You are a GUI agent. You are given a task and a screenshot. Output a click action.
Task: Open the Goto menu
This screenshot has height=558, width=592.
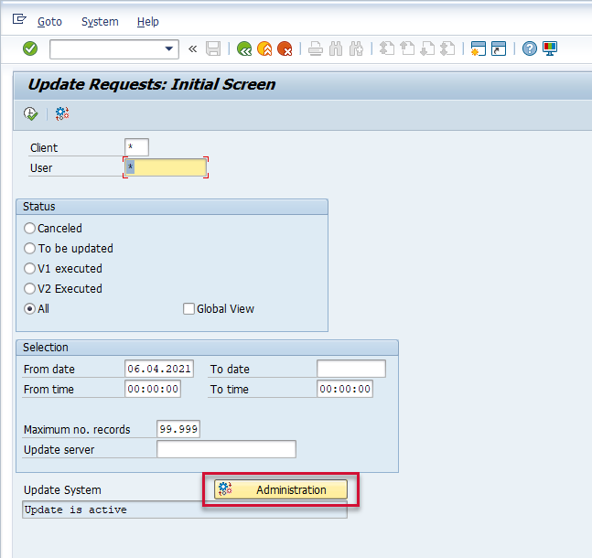coord(49,21)
